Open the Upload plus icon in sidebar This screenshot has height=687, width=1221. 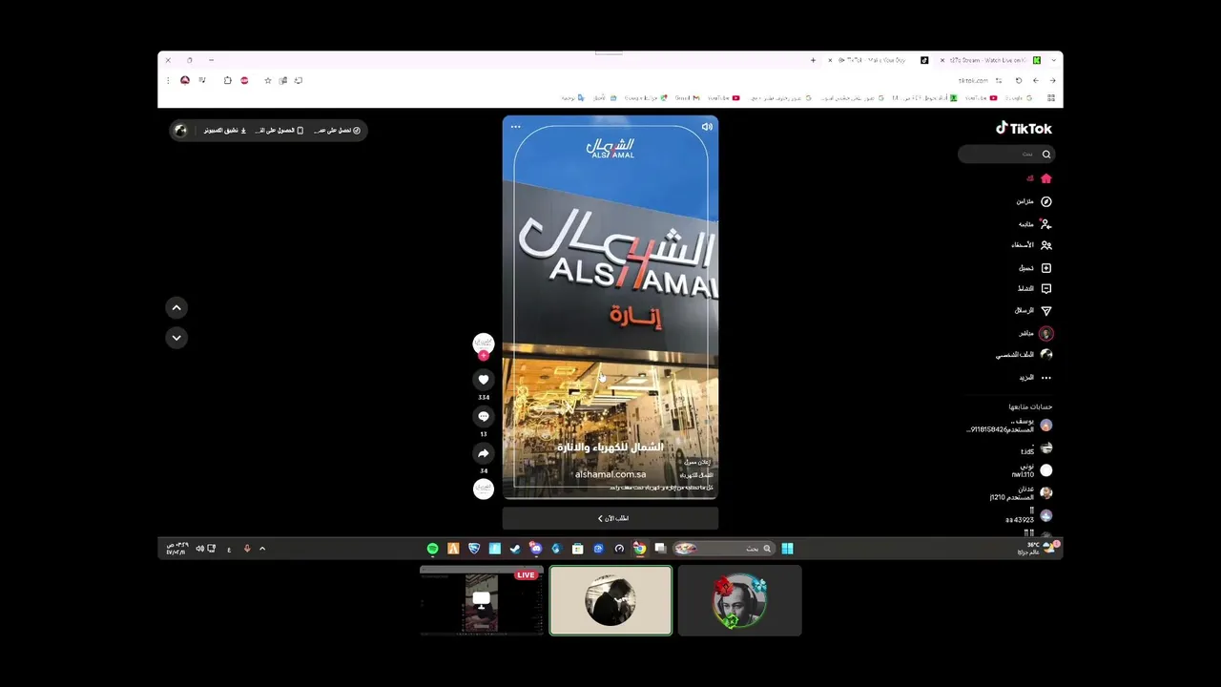(x=1046, y=268)
